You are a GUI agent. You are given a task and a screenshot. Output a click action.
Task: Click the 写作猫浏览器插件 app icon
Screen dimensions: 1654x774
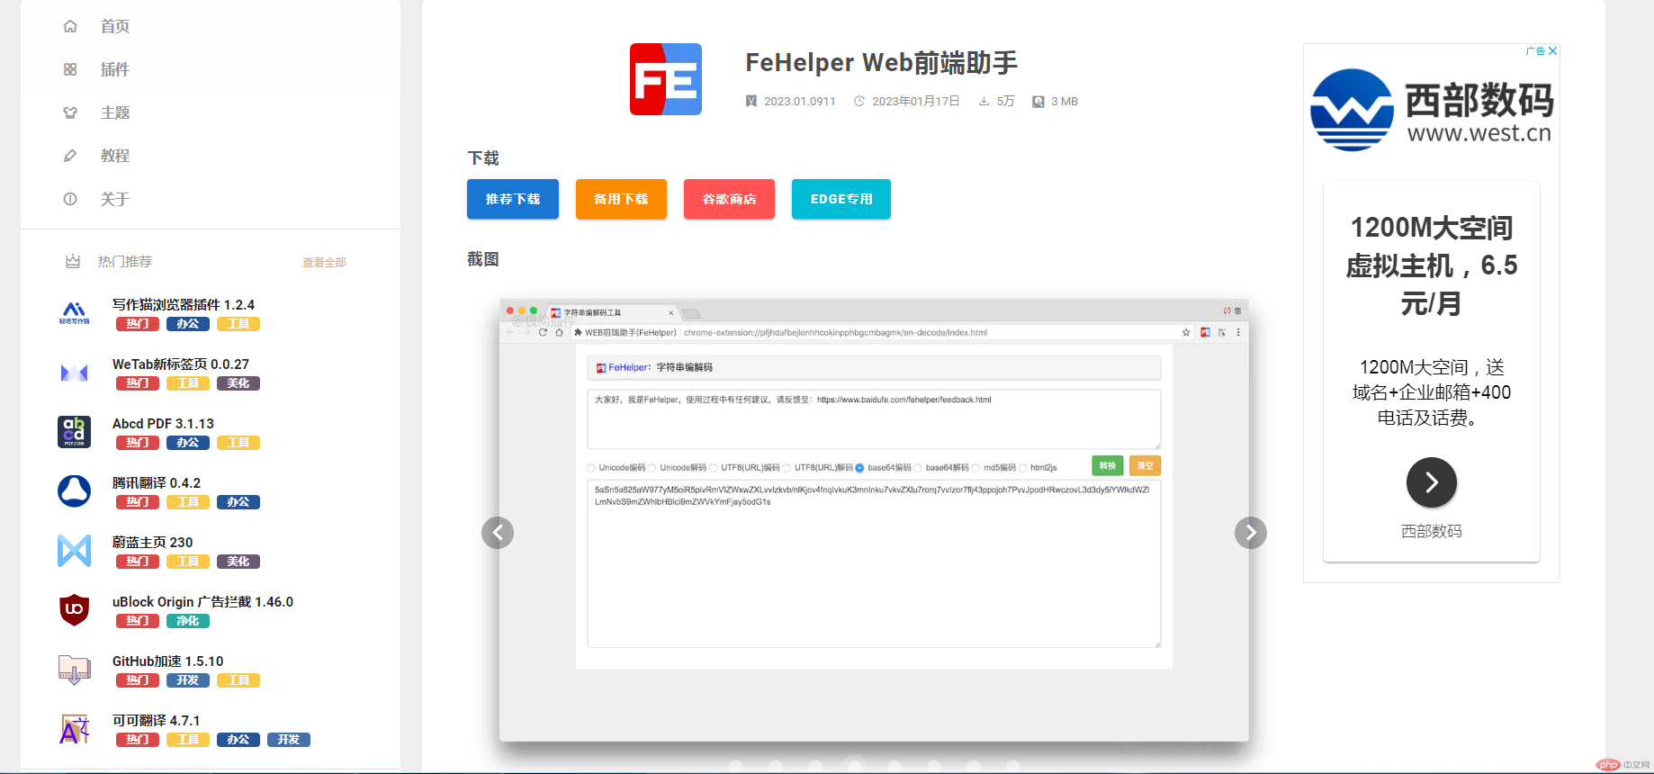[x=75, y=313]
